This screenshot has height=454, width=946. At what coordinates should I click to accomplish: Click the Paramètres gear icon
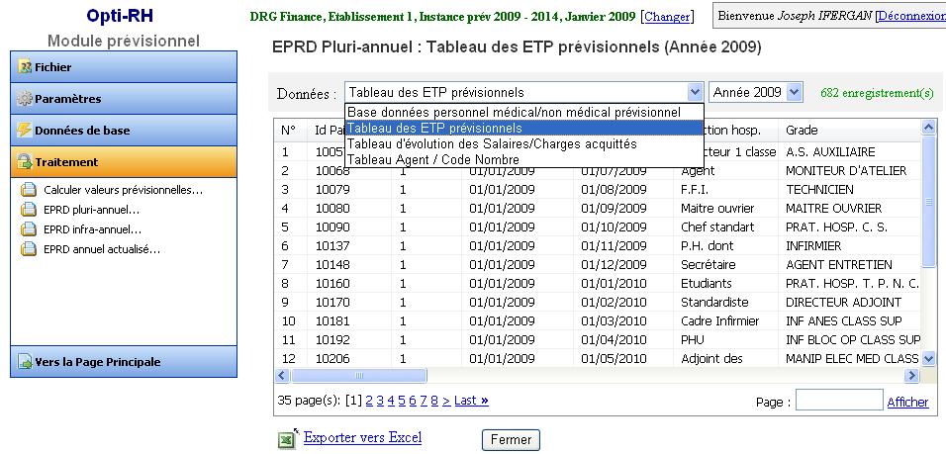(x=25, y=99)
